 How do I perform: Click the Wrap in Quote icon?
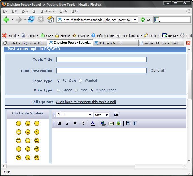pyautogui.click(x=128, y=123)
